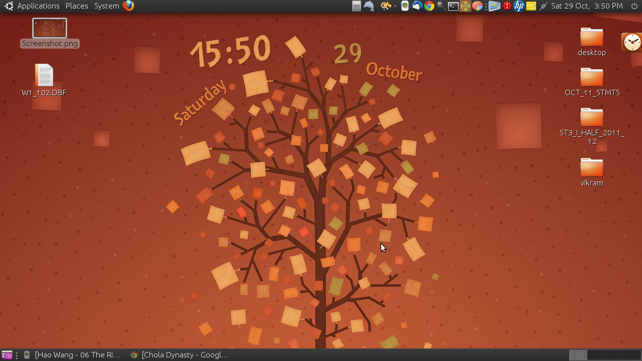Open the red update alert notification
This screenshot has height=361, width=642.
[x=507, y=6]
